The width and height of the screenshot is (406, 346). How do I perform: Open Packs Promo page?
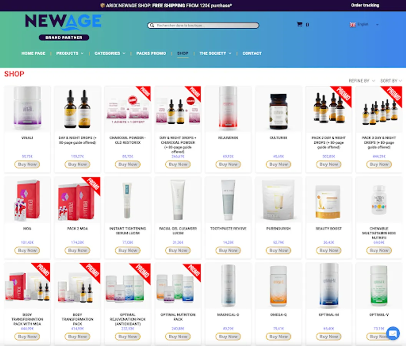(151, 53)
